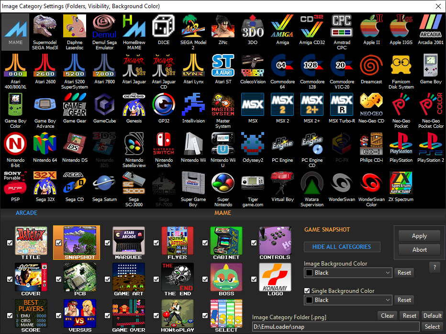Click the Image Category Folder path field
The image size is (446, 334).
(x=335, y=327)
